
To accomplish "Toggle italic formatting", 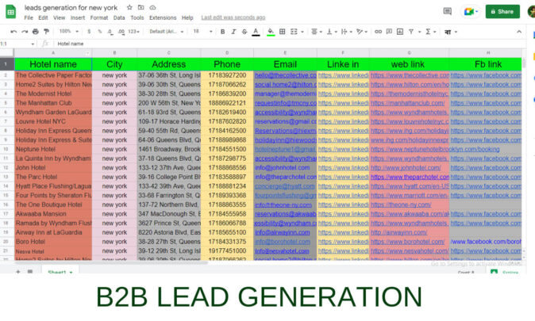I will tap(234, 32).
